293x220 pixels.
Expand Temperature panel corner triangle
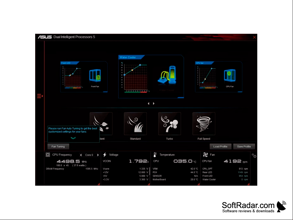(198, 184)
